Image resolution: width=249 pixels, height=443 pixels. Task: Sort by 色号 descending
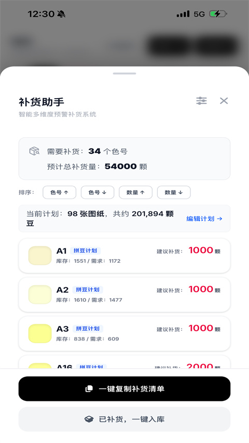(x=98, y=192)
